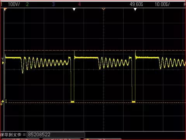This screenshot has height=140, width=186.
Task: Select the red channel 4 indicator
Action: [79, 4]
